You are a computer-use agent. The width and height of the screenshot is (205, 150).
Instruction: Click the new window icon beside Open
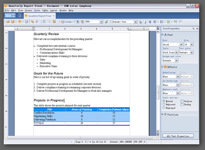click(20, 16)
